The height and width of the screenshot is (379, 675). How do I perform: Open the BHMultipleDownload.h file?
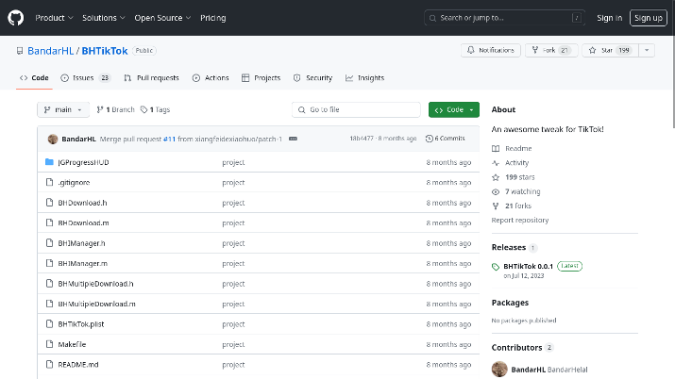95,283
